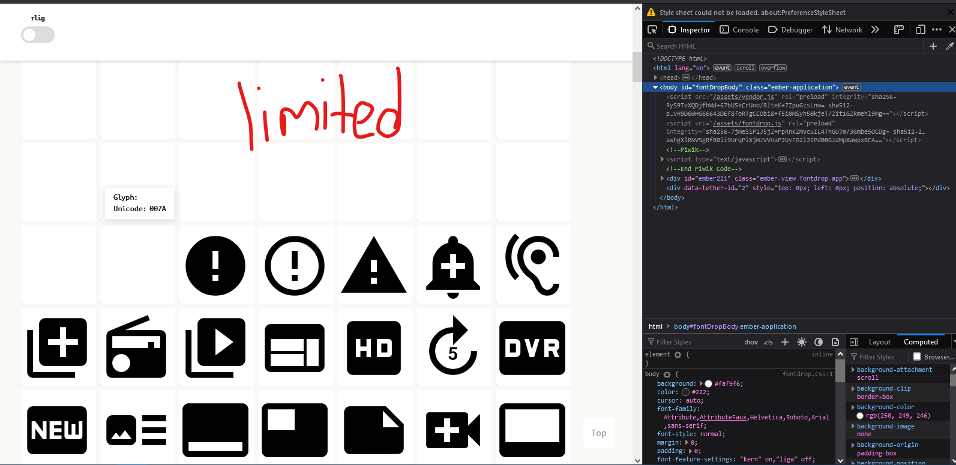Click the rgb(250, 249, 246) swatch
This screenshot has height=465, width=956.
(860, 415)
